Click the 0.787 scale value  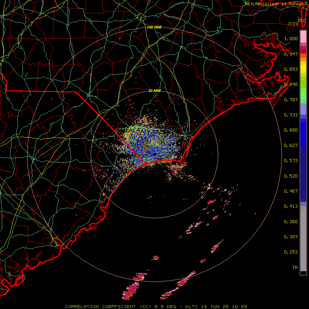[291, 100]
